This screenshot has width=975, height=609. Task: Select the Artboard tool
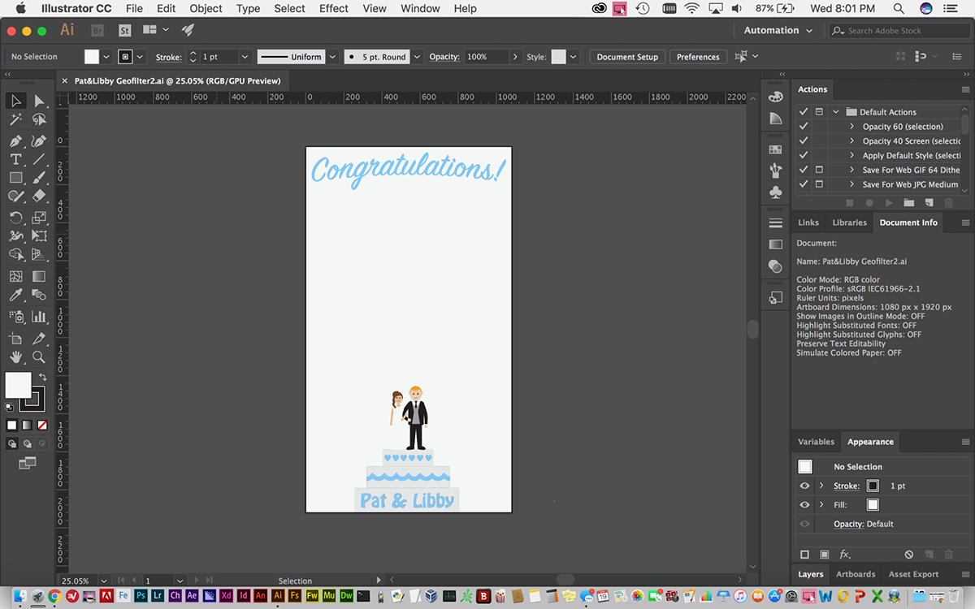15,338
